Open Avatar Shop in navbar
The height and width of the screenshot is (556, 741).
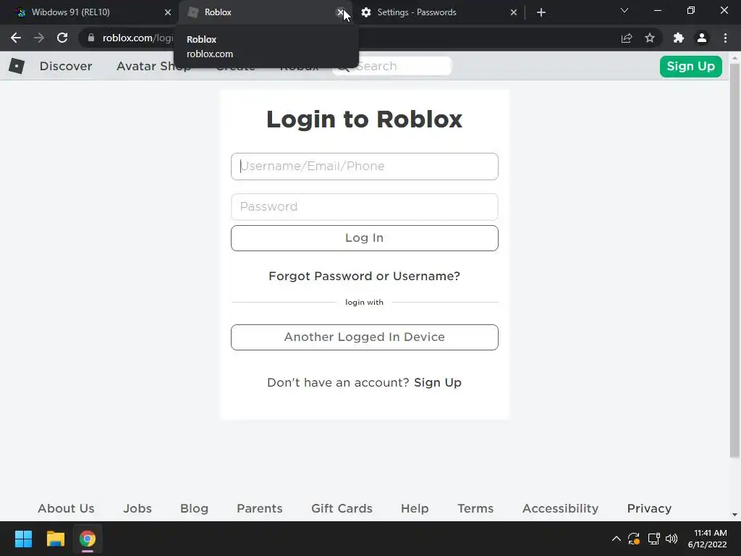[x=153, y=66]
